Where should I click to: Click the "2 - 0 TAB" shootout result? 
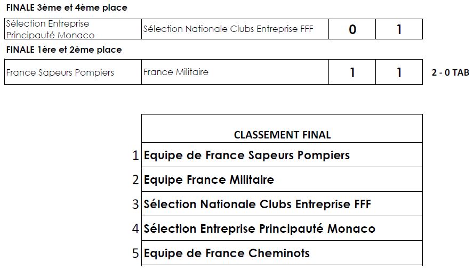450,72
